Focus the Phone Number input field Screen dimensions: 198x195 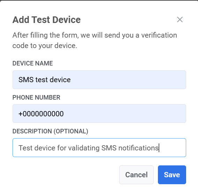tap(99, 114)
